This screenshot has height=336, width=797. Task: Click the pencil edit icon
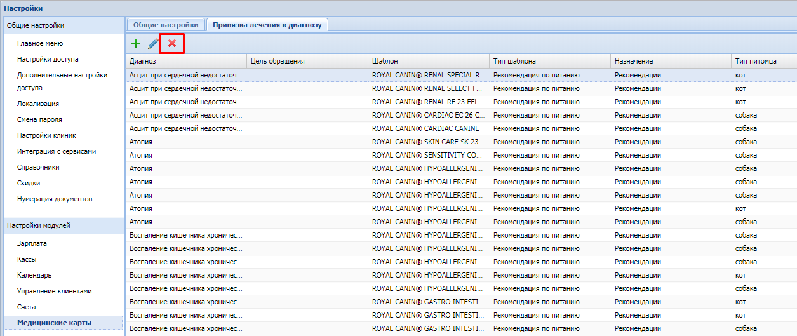click(x=153, y=44)
